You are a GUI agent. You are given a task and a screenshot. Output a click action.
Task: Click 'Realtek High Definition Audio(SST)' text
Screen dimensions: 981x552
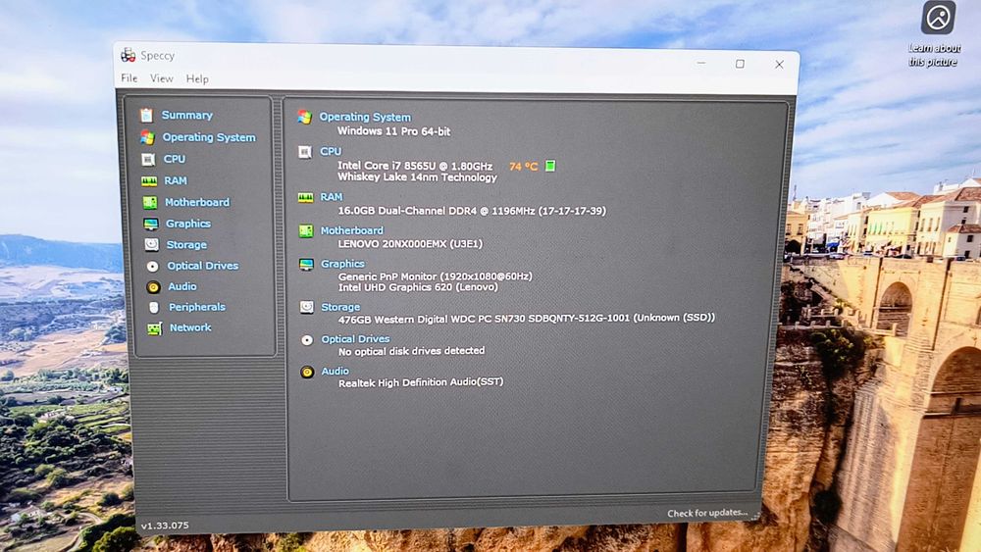(421, 382)
